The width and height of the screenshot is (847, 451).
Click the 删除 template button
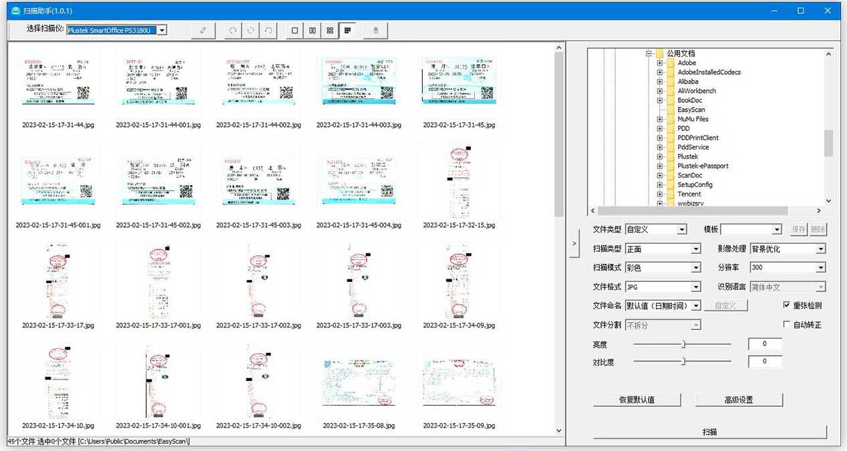(818, 229)
